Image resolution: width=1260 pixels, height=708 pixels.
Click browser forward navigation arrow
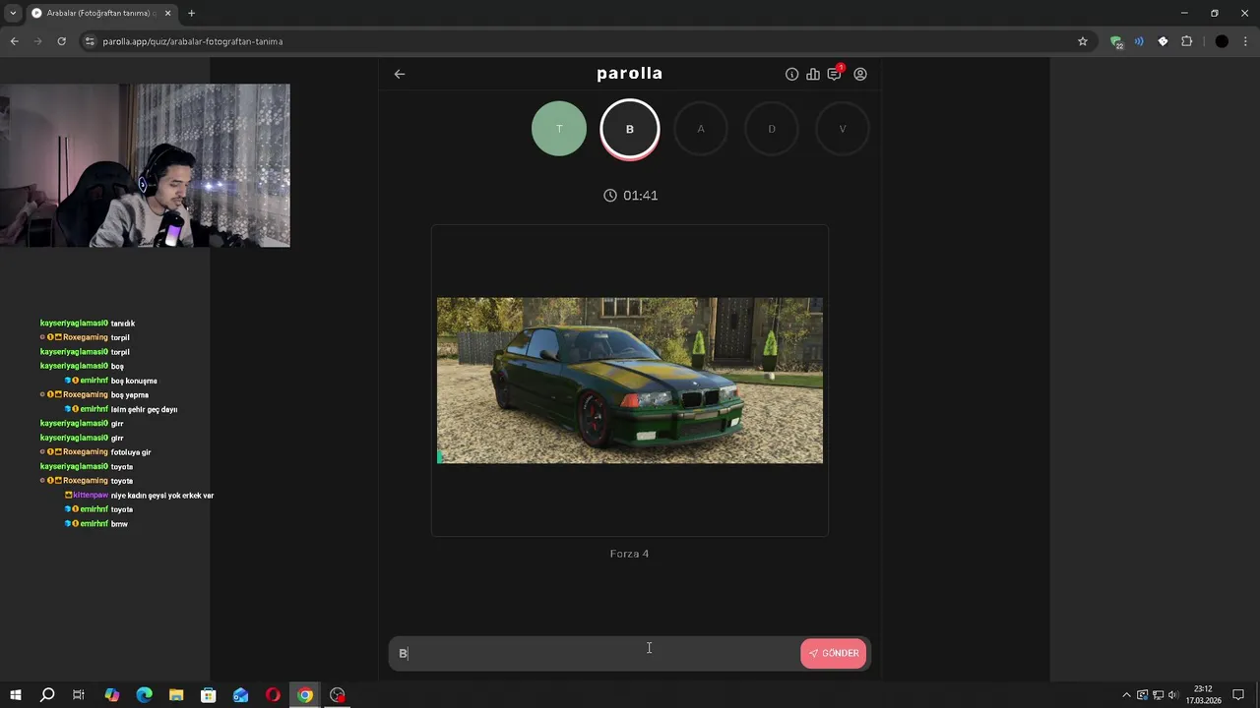pyautogui.click(x=38, y=41)
